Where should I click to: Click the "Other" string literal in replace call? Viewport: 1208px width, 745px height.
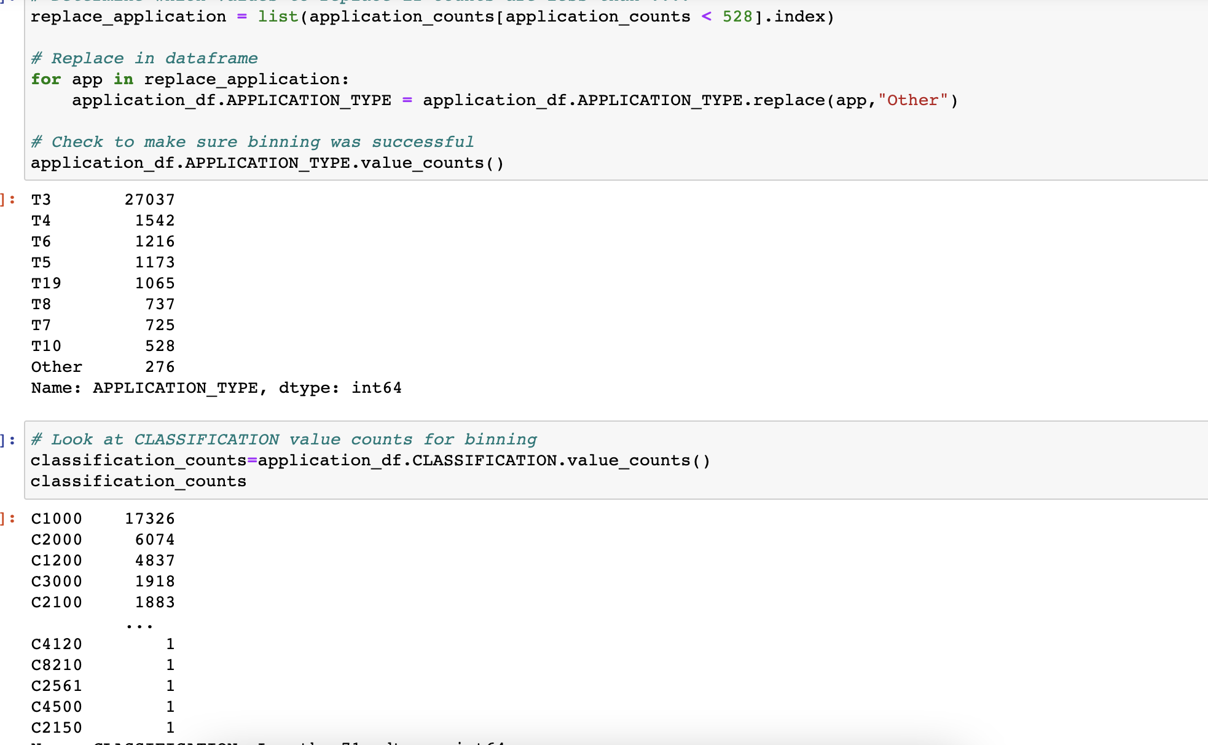coord(913,100)
